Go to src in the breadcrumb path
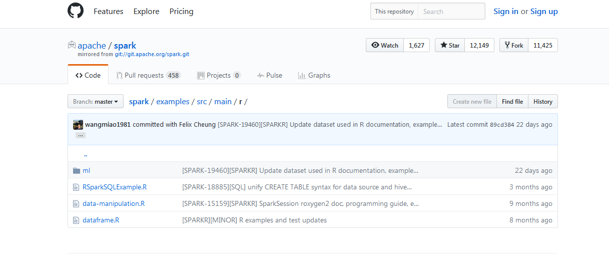Viewport: 609px width, 256px height. (x=202, y=101)
